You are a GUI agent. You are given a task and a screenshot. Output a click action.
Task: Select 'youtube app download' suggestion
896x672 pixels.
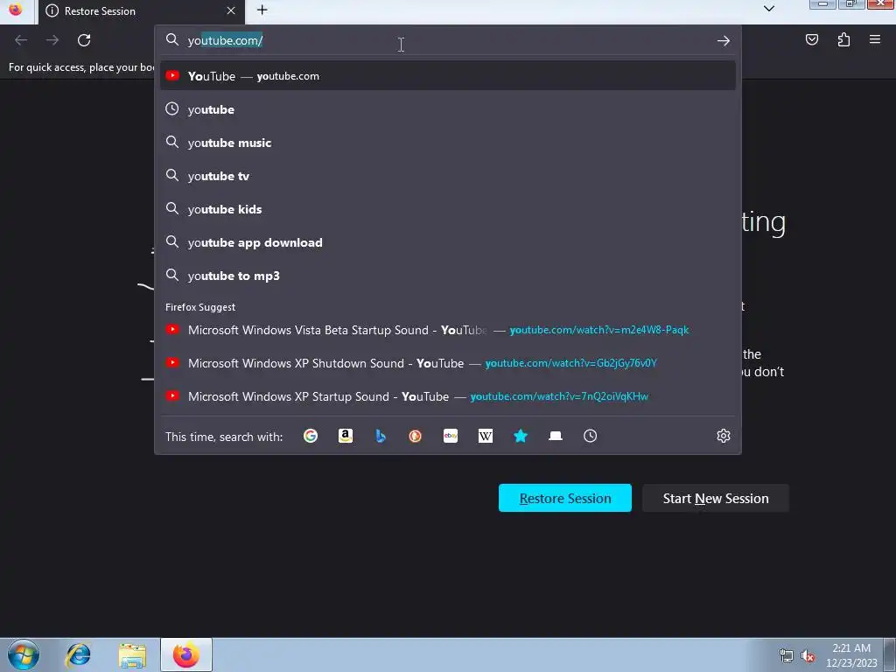(x=447, y=242)
